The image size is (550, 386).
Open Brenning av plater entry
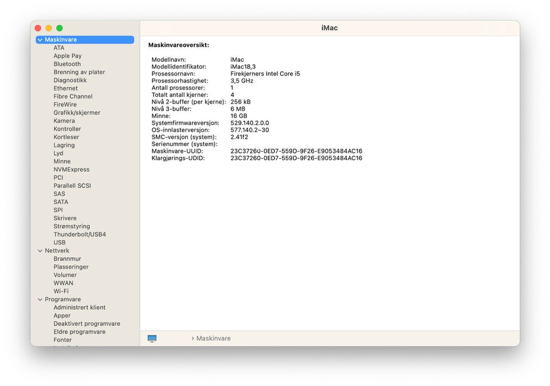click(79, 72)
